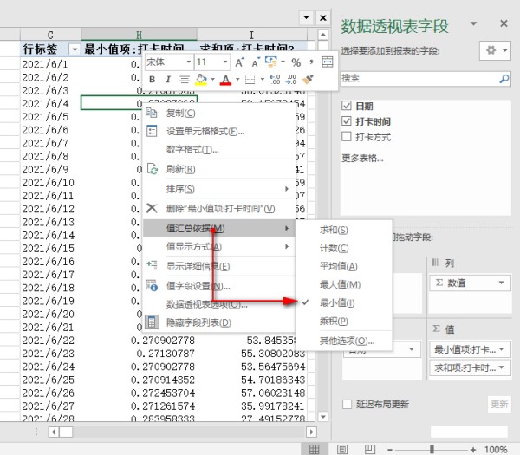Open the 值显示方式(A) submenu
Viewport: 520px width, 455px height.
[x=219, y=246]
